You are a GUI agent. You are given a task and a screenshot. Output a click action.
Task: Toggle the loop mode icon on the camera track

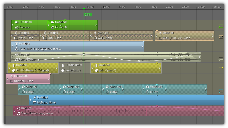click(x=221, y=26)
